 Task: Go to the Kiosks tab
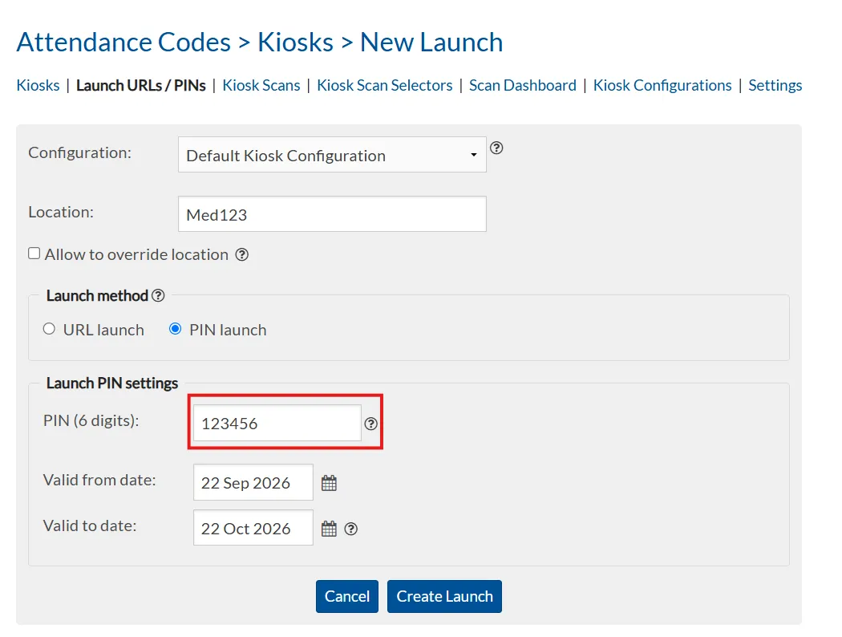[38, 85]
